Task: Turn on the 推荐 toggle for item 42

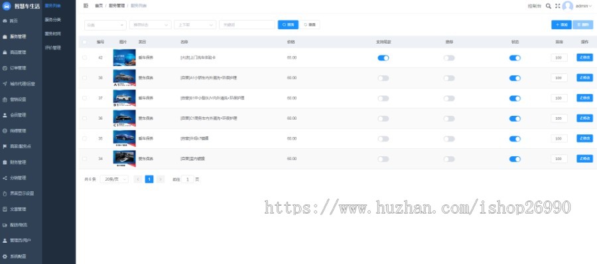Action: 449,58
